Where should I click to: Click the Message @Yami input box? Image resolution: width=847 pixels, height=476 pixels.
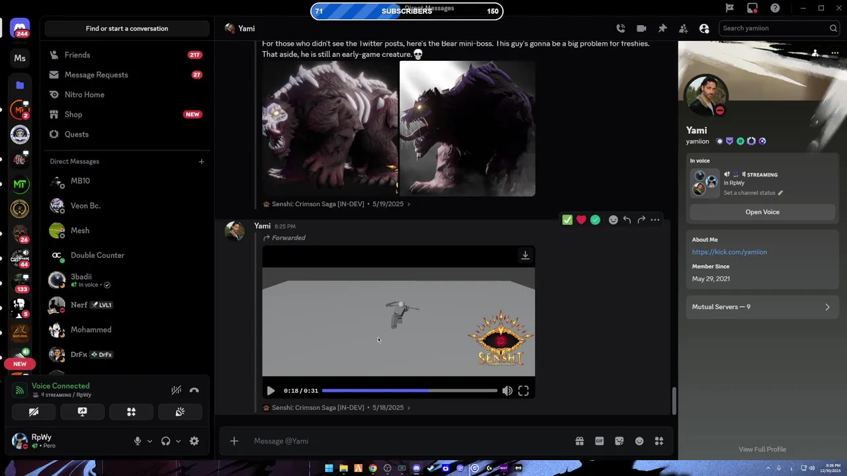click(x=410, y=441)
